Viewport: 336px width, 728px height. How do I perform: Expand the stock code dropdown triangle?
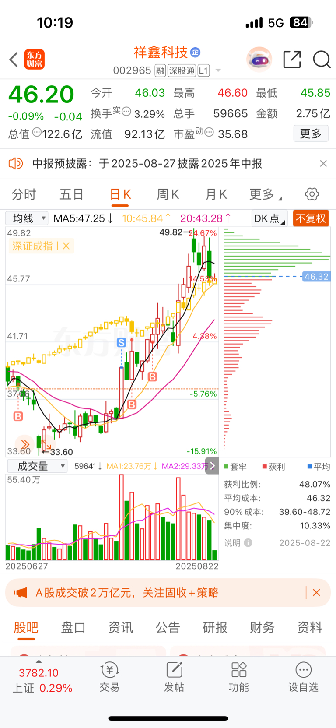pos(218,70)
